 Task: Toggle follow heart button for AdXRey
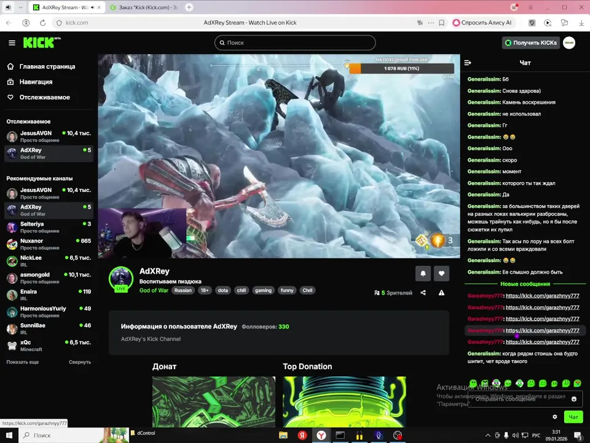click(x=441, y=273)
